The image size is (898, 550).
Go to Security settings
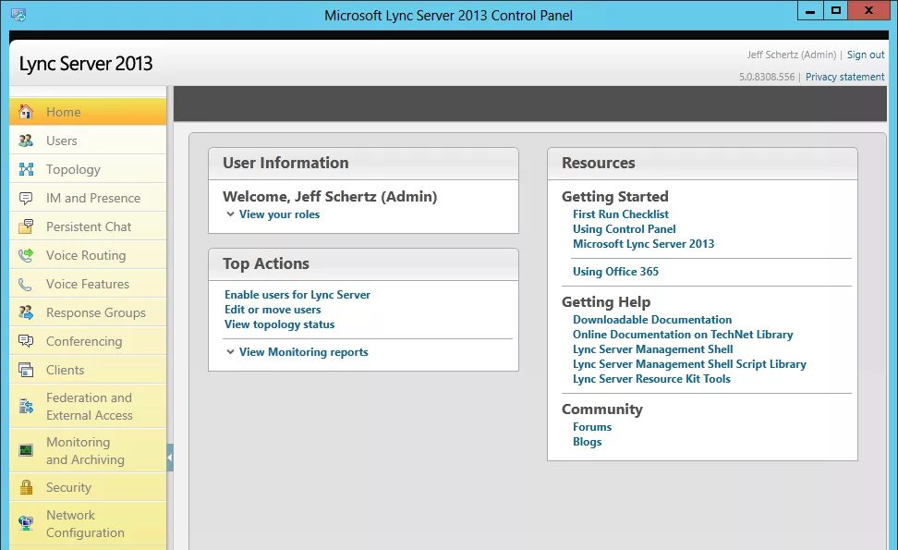pyautogui.click(x=88, y=487)
